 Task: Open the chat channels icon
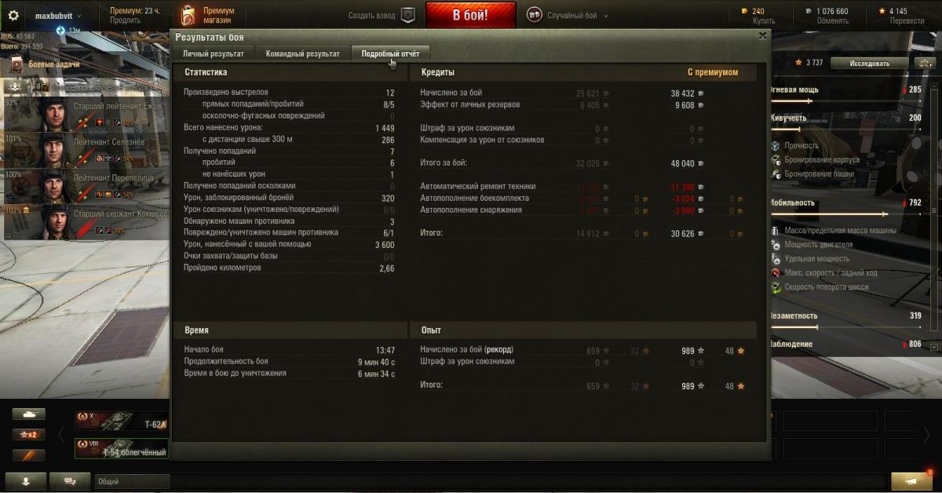click(70, 481)
